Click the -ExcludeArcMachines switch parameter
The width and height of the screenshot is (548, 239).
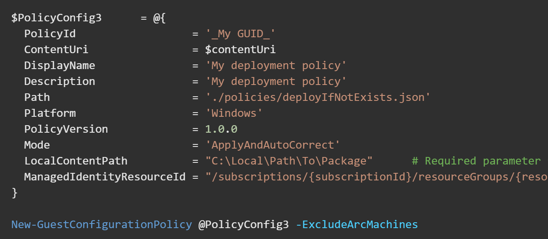357,225
